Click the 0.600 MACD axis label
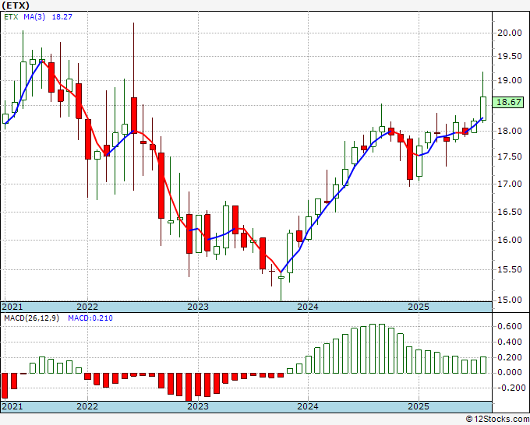530x425 pixels. pos(510,326)
